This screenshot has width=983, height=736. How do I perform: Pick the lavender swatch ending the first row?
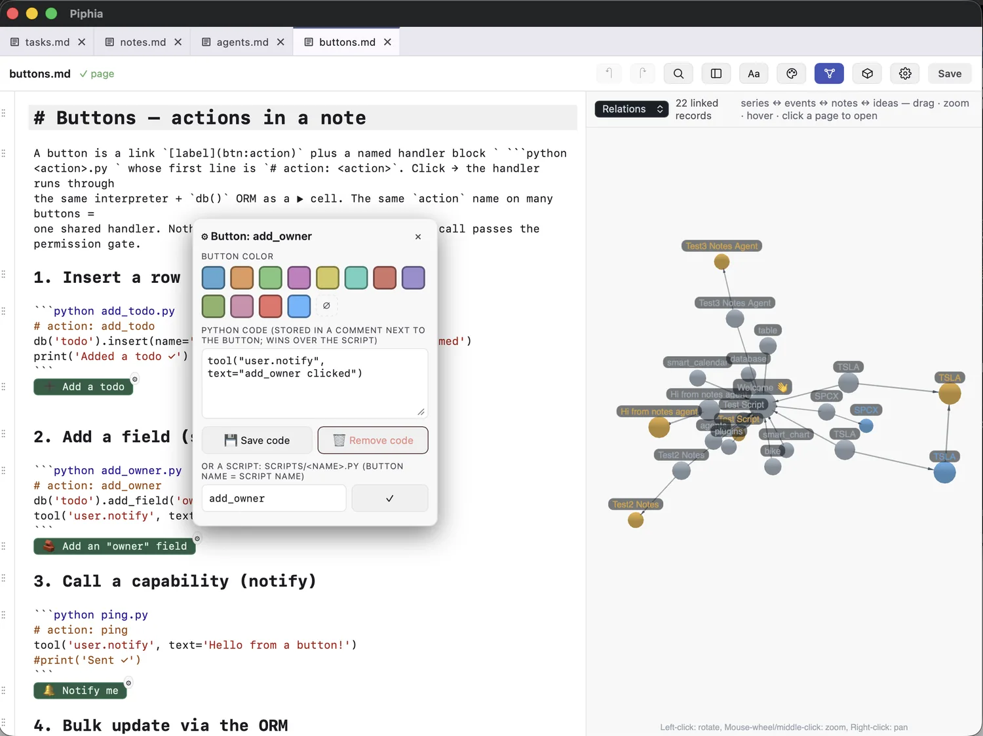click(x=413, y=278)
